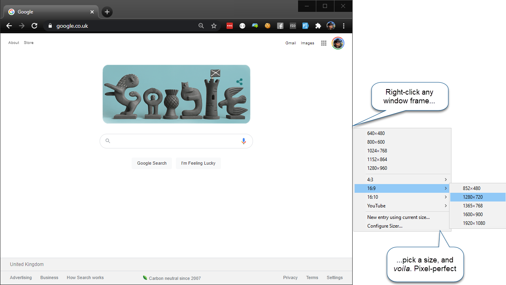Bookmark this page with the star icon
Screen dimensions: 506x285
pos(214,26)
